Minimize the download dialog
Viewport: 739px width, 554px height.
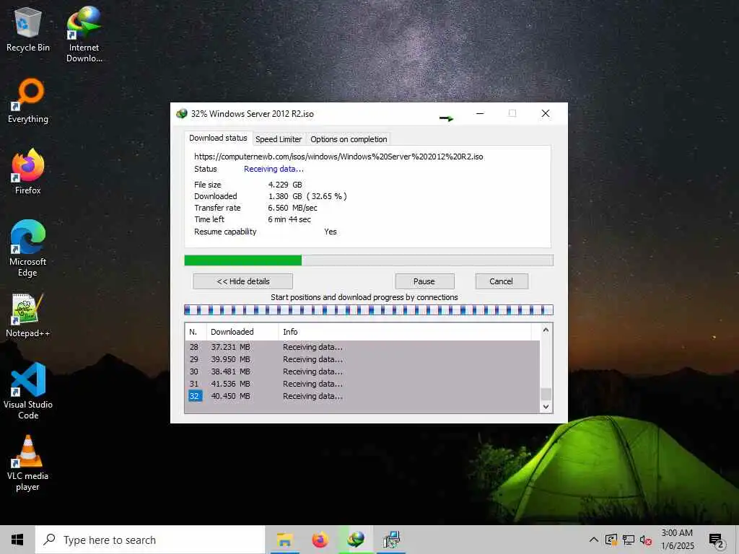coord(480,113)
